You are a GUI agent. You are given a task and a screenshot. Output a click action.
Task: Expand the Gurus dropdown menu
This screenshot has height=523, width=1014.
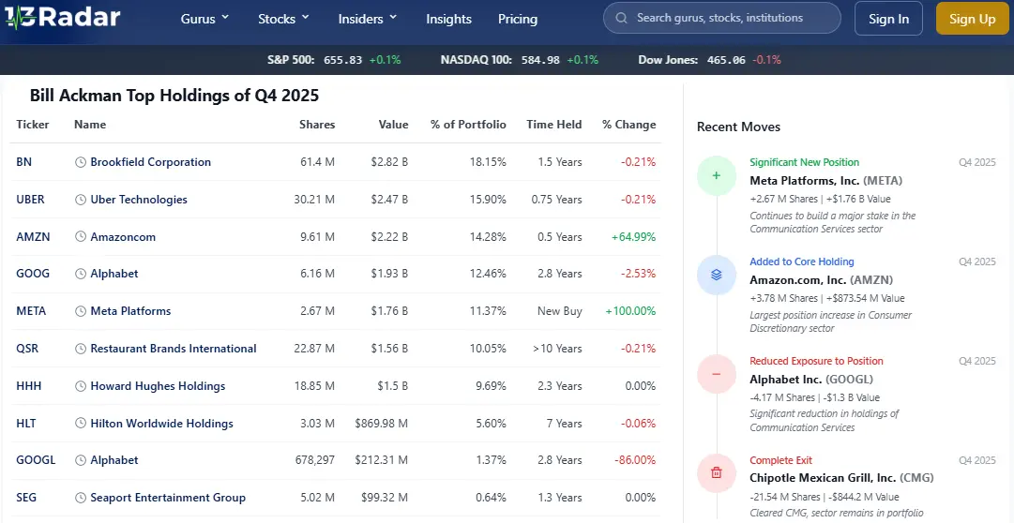pos(204,19)
